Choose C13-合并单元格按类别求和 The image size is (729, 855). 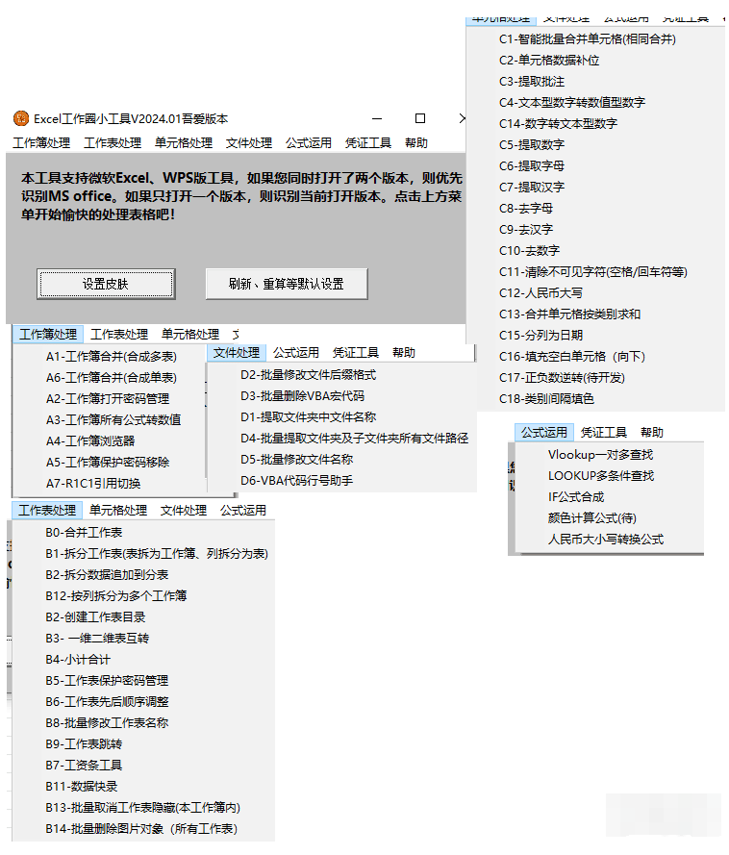tap(569, 314)
